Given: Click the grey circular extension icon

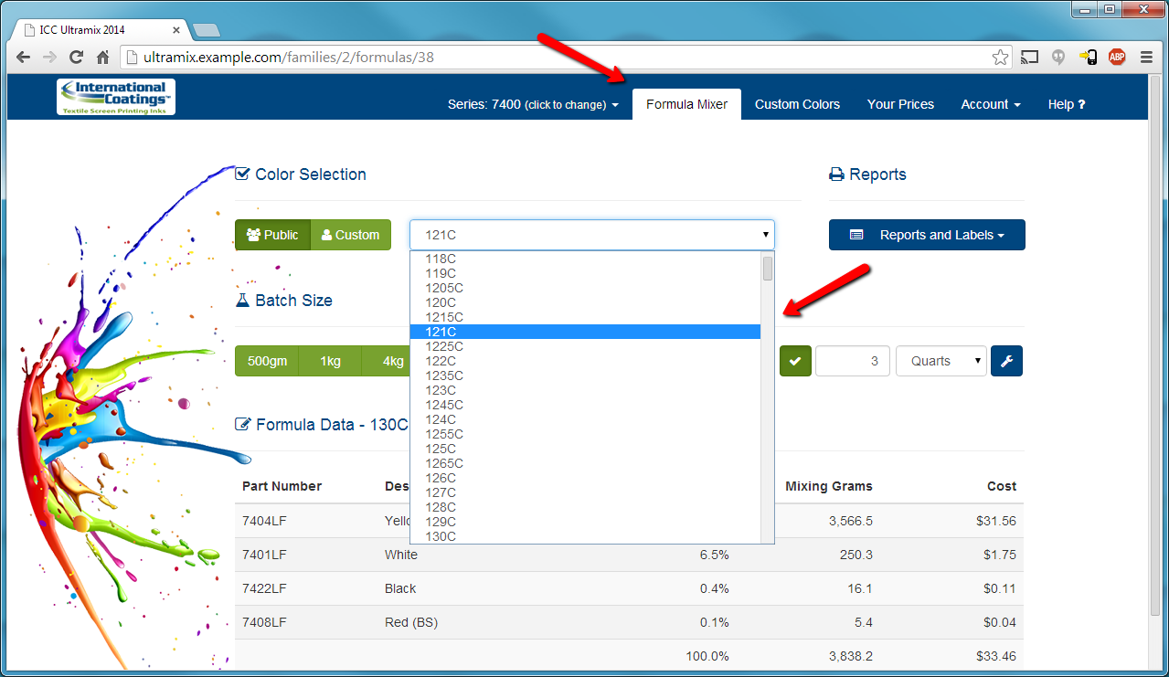Looking at the screenshot, I should point(1058,57).
